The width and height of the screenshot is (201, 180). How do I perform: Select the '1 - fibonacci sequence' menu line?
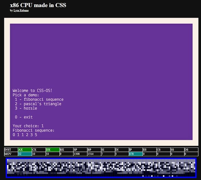click(x=39, y=99)
